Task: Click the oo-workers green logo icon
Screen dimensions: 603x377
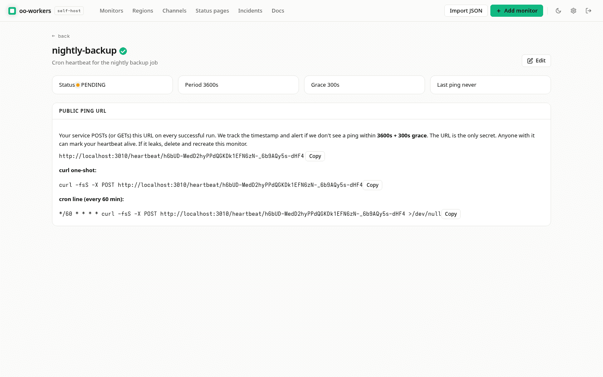Action: (x=12, y=11)
